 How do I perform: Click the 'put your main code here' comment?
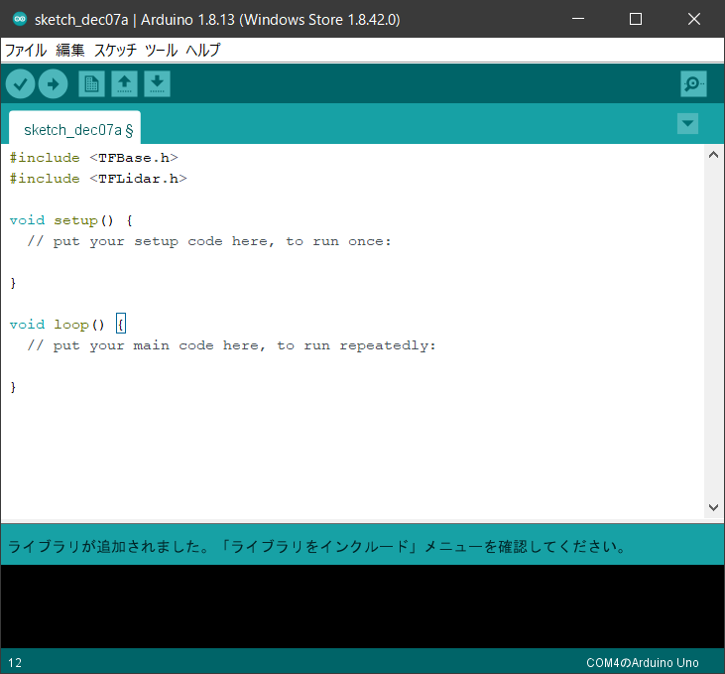pyautogui.click(x=231, y=345)
